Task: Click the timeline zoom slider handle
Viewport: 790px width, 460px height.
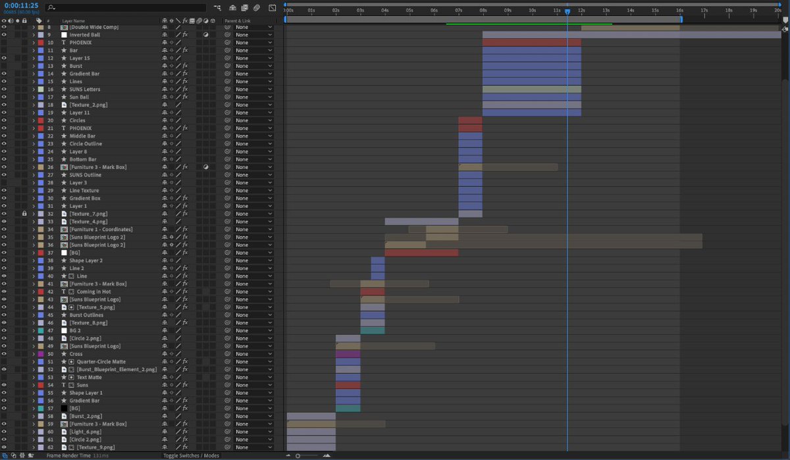Action: pos(298,455)
